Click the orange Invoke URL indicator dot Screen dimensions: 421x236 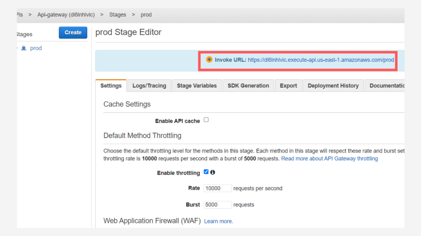[209, 59]
